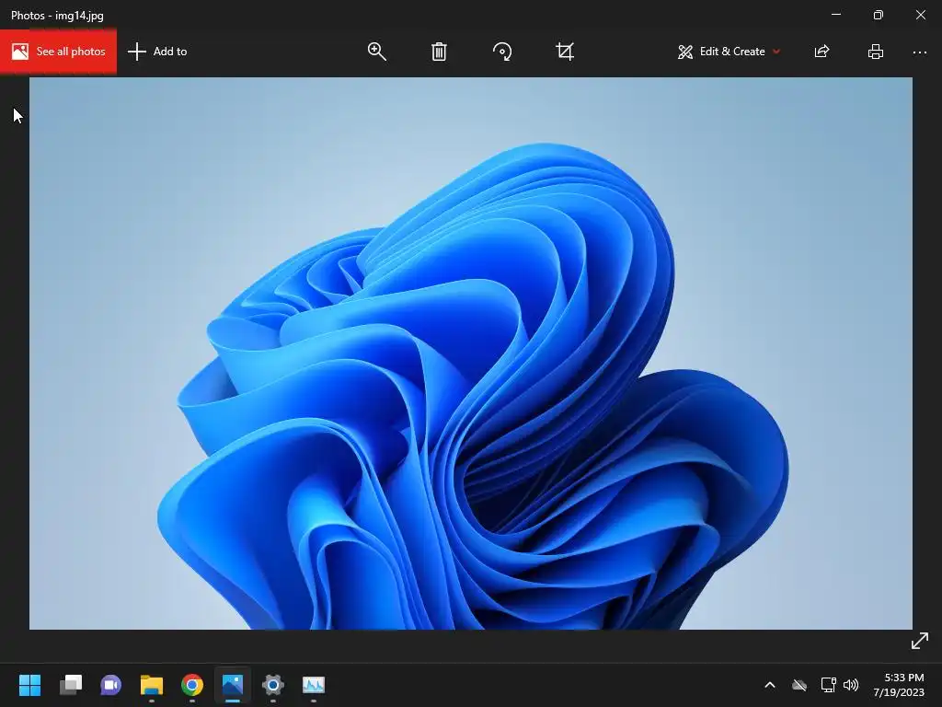Click the zoom magnifier icon
This screenshot has height=707, width=942.
(x=376, y=52)
